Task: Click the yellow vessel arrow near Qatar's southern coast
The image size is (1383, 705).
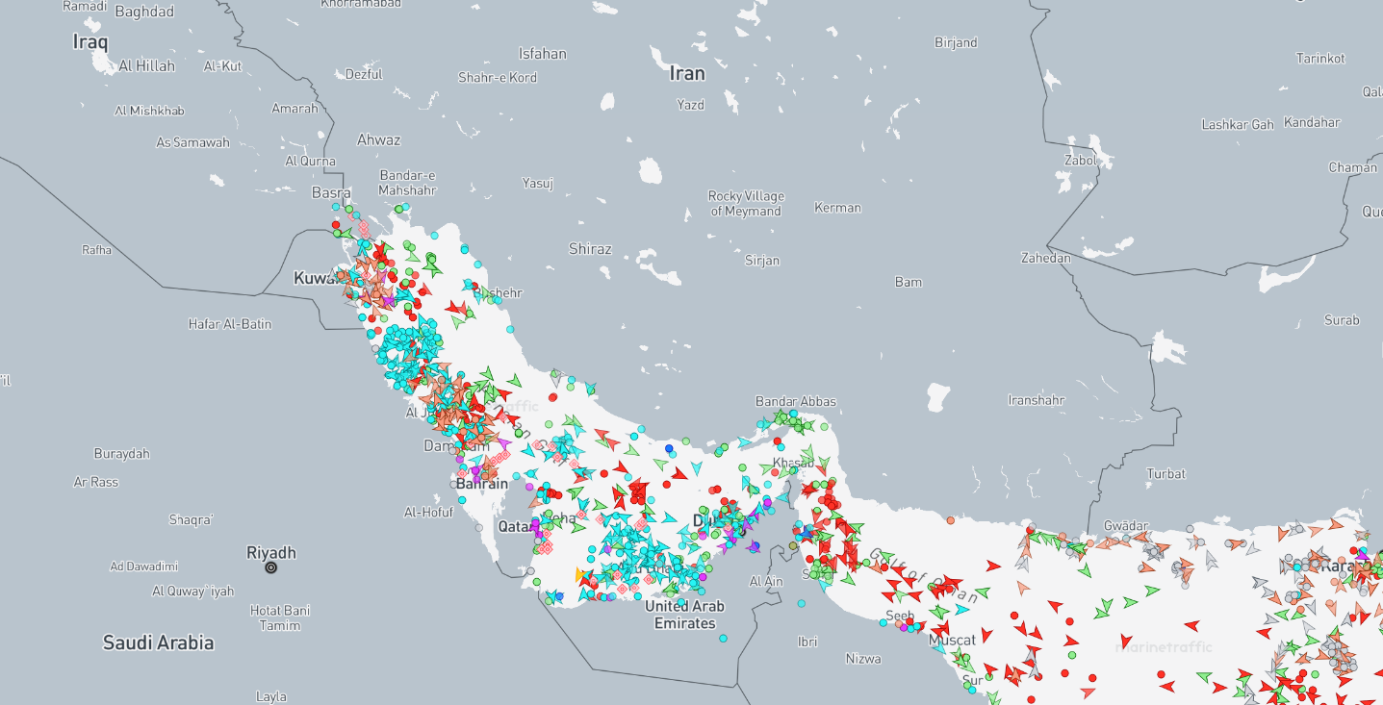Action: 580,575
